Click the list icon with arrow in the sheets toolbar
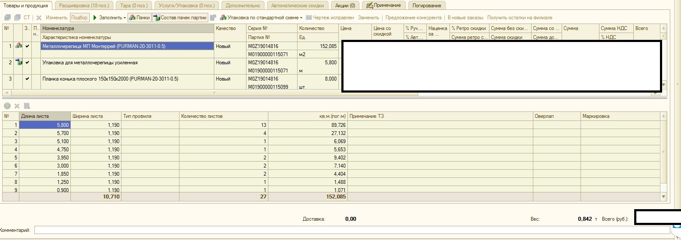 pyautogui.click(x=27, y=106)
